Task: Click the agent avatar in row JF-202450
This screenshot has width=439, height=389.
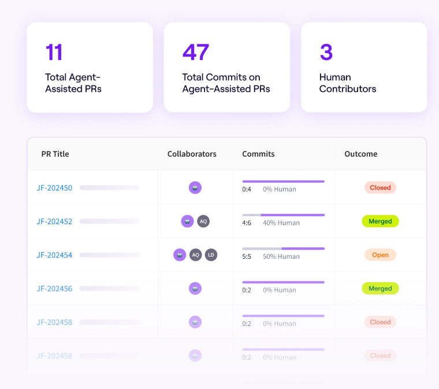Action: pos(195,188)
